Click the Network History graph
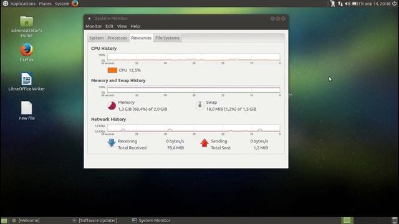 pyautogui.click(x=193, y=128)
